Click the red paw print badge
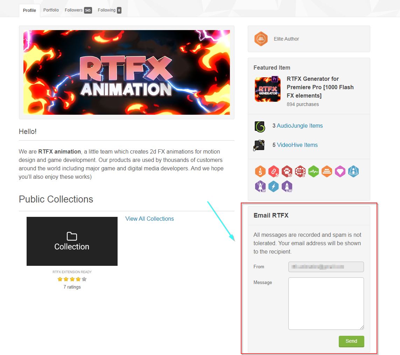This screenshot has height=355, width=400. pos(287,171)
